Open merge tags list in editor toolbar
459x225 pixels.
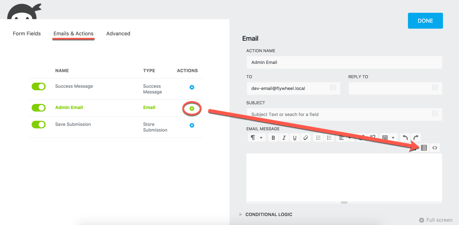pyautogui.click(x=424, y=147)
